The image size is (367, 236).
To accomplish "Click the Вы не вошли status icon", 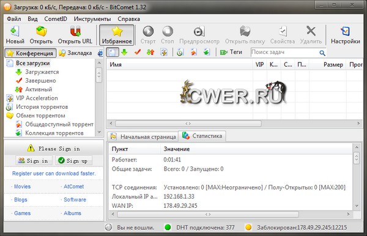I will pos(108,227).
